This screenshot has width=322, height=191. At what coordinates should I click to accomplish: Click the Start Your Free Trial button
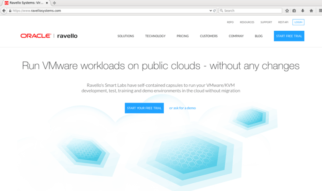click(144, 108)
